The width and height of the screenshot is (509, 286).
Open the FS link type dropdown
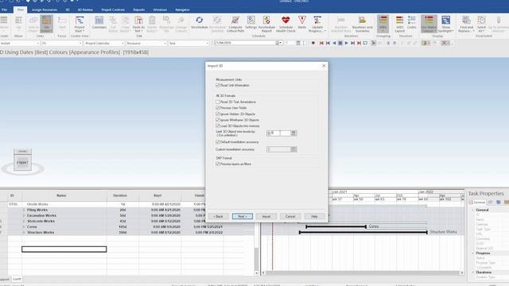[x=80, y=43]
